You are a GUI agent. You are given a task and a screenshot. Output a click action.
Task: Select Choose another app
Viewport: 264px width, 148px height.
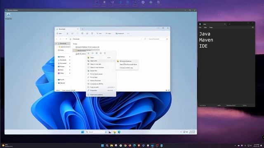127,68
